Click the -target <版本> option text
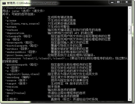The image size is (135, 104). (16, 84)
